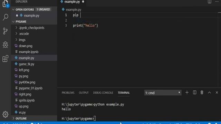The width and height of the screenshot is (221, 124).
Task: Click the right.png image file icon
Action: [16, 94]
